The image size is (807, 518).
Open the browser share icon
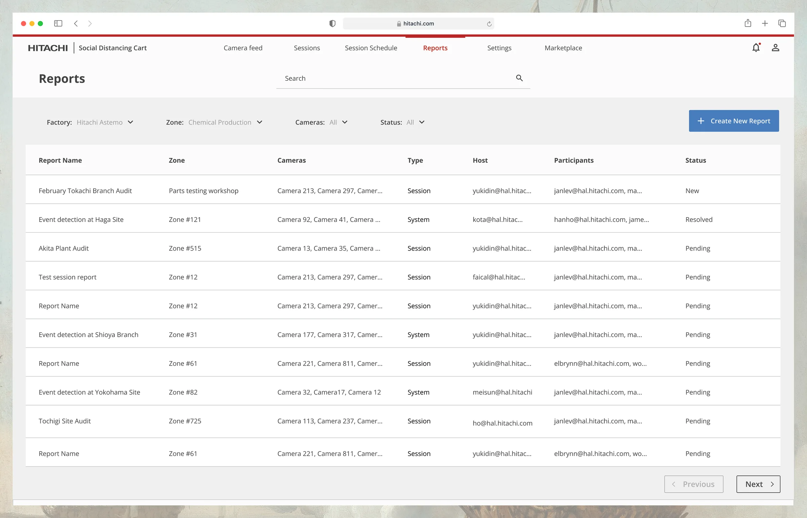[x=748, y=23]
